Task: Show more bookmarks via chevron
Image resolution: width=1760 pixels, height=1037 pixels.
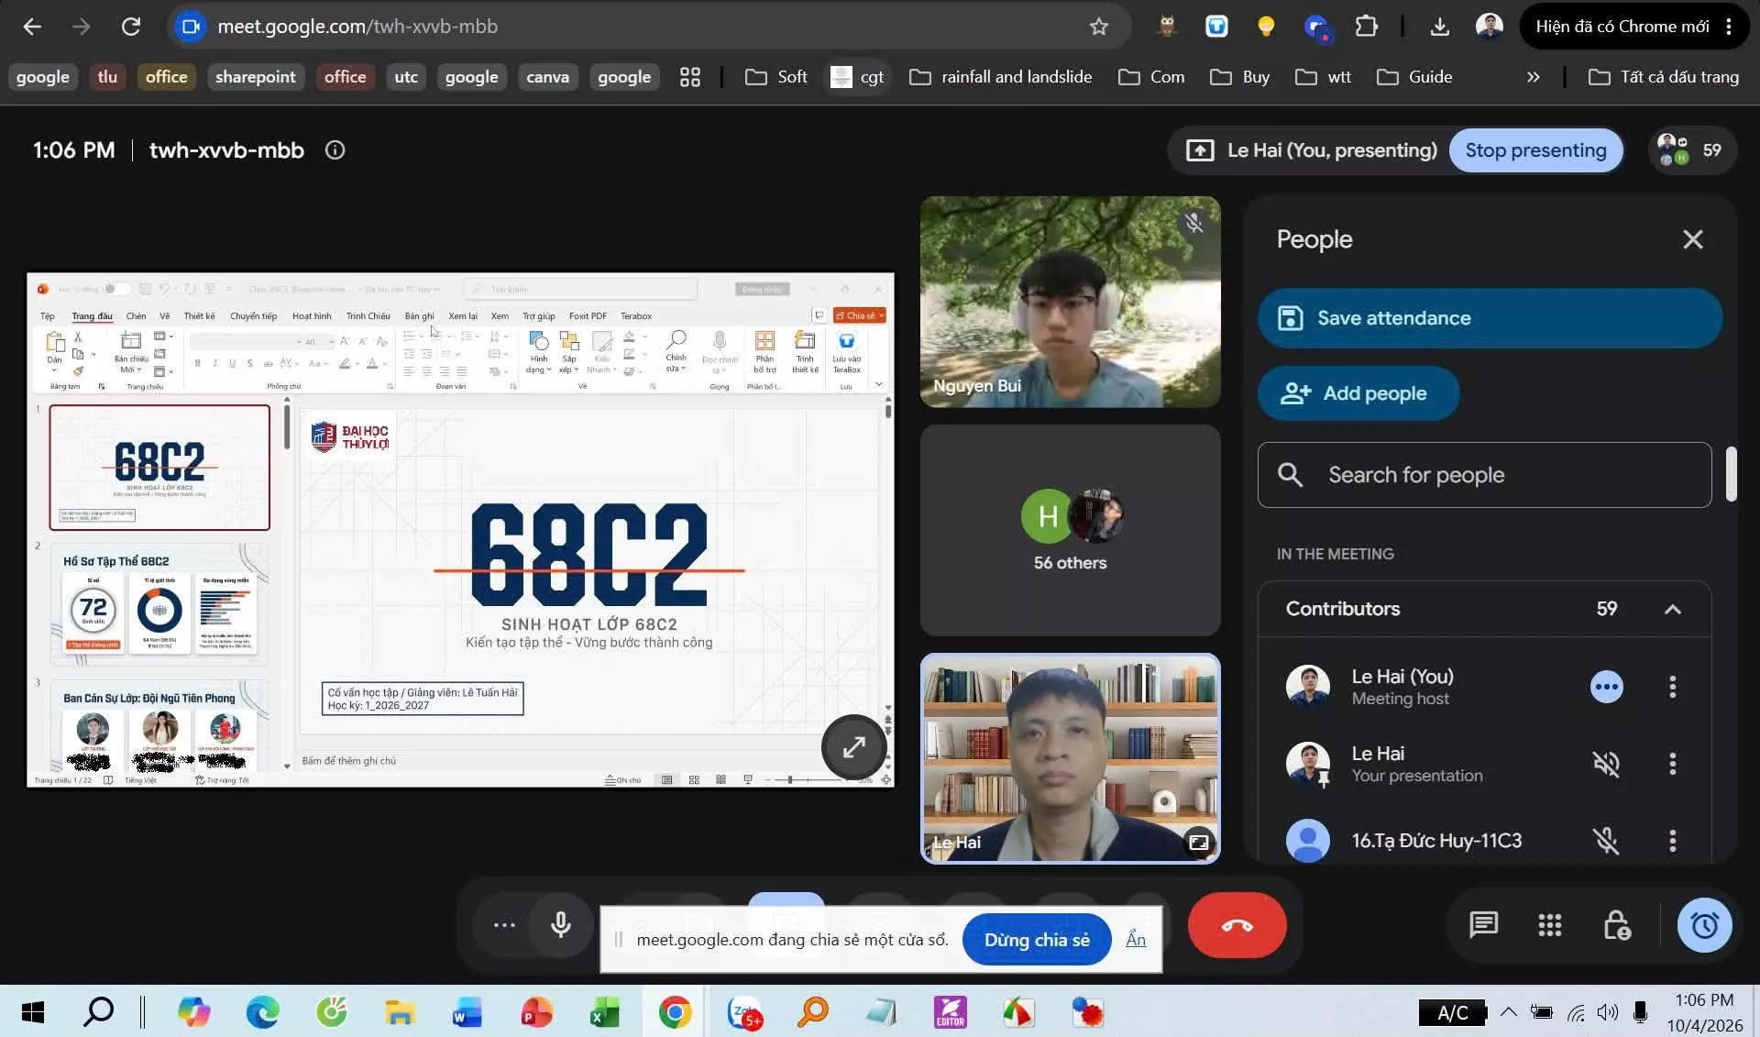Action: (x=1533, y=77)
